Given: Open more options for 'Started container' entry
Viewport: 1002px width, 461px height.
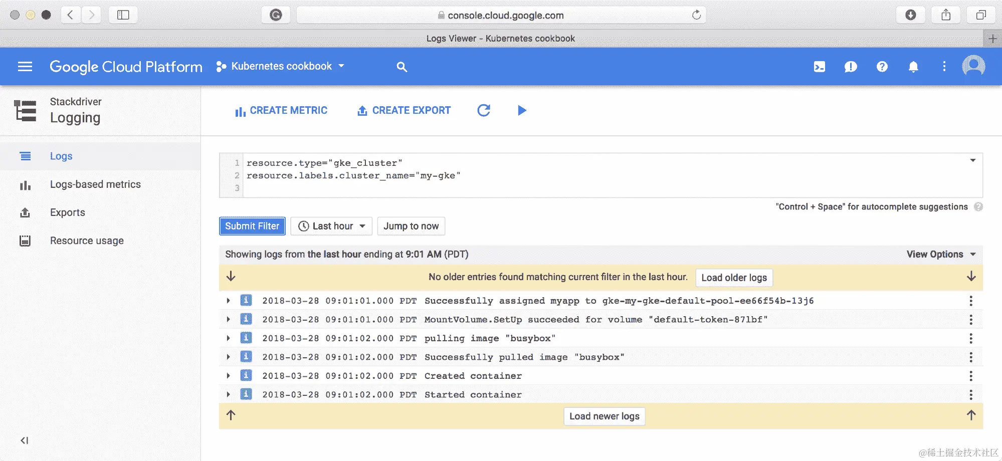Looking at the screenshot, I should tap(971, 394).
